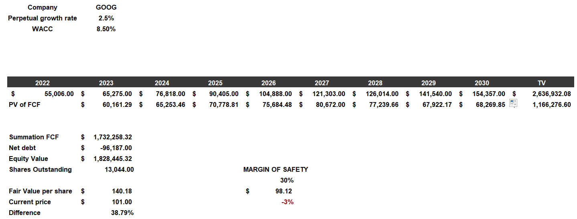Select the Equity Value label cell

tap(28, 159)
